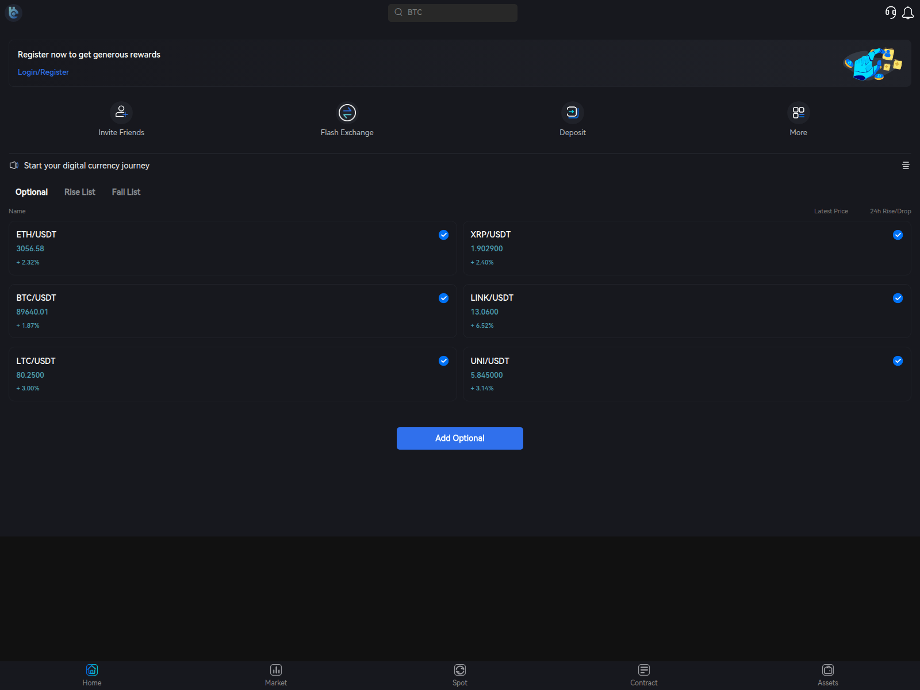Open the notifications bell
The height and width of the screenshot is (690, 920).
[x=908, y=12]
